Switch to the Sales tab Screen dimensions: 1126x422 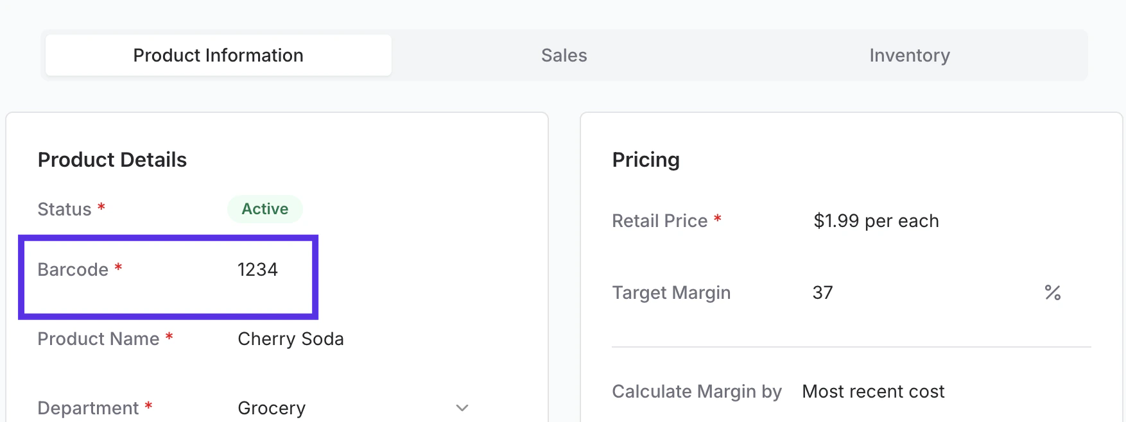coord(564,56)
